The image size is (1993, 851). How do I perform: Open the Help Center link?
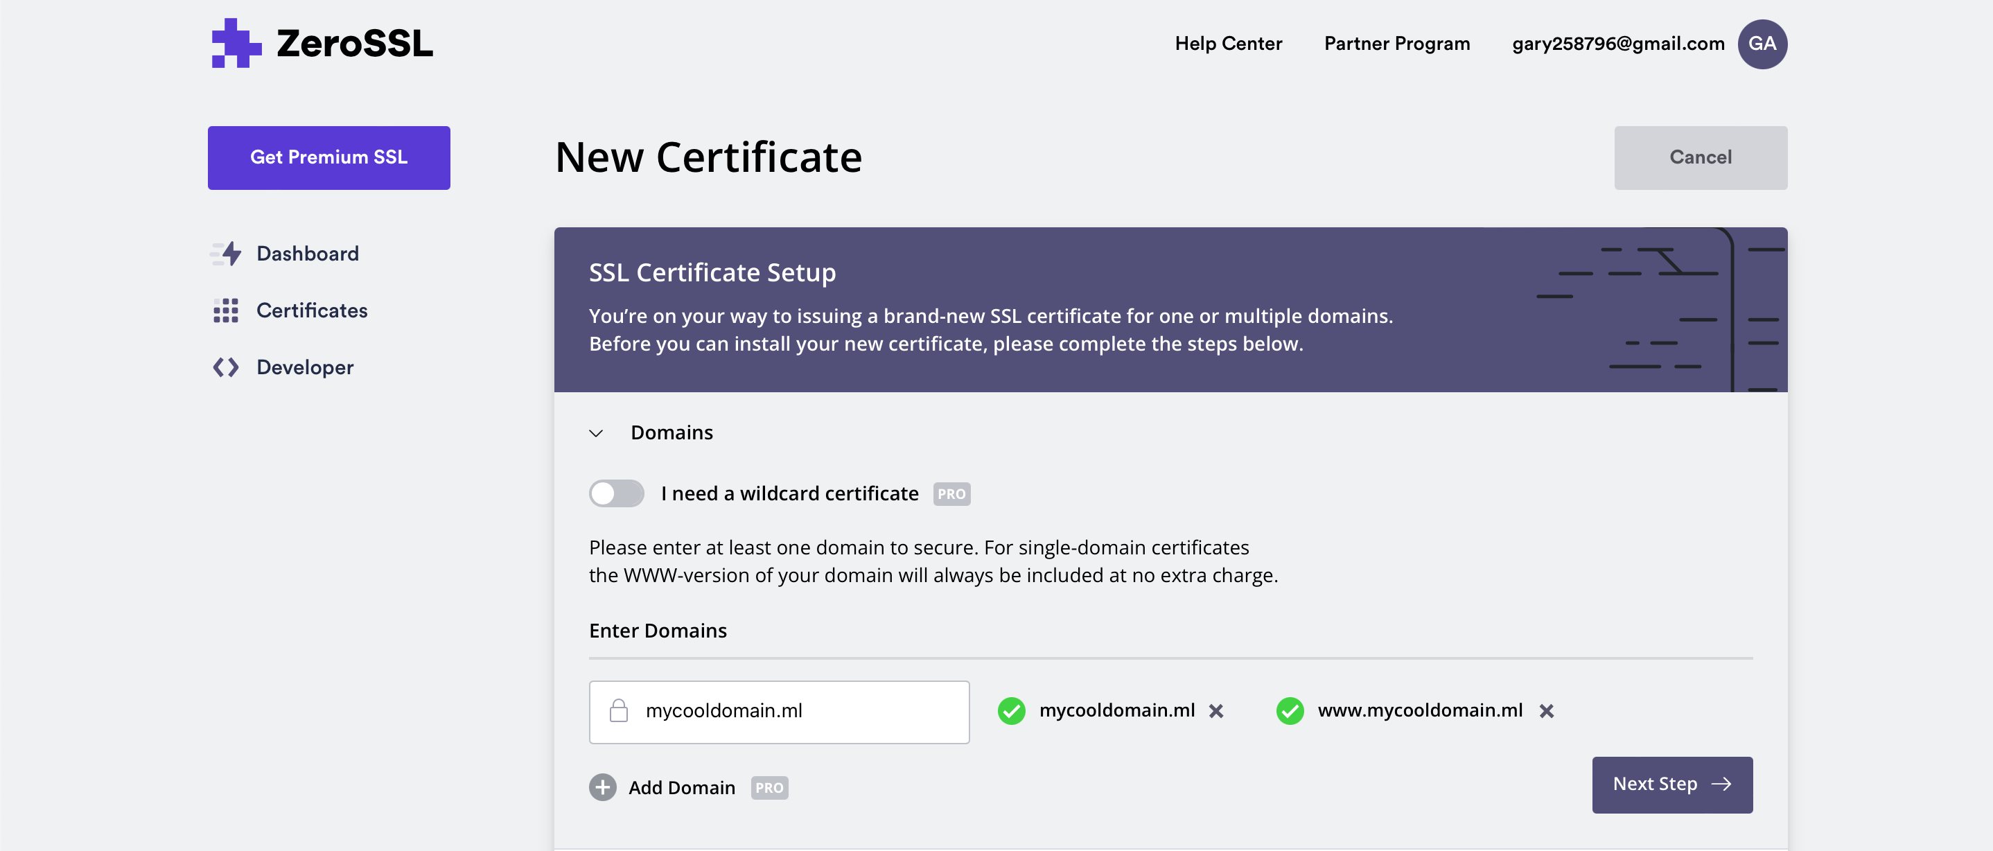tap(1228, 44)
